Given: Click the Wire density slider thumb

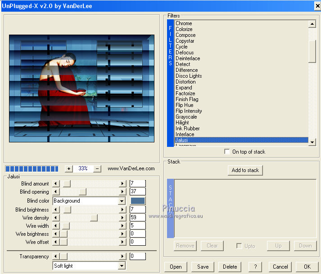Looking at the screenshot, I should 94,217.
